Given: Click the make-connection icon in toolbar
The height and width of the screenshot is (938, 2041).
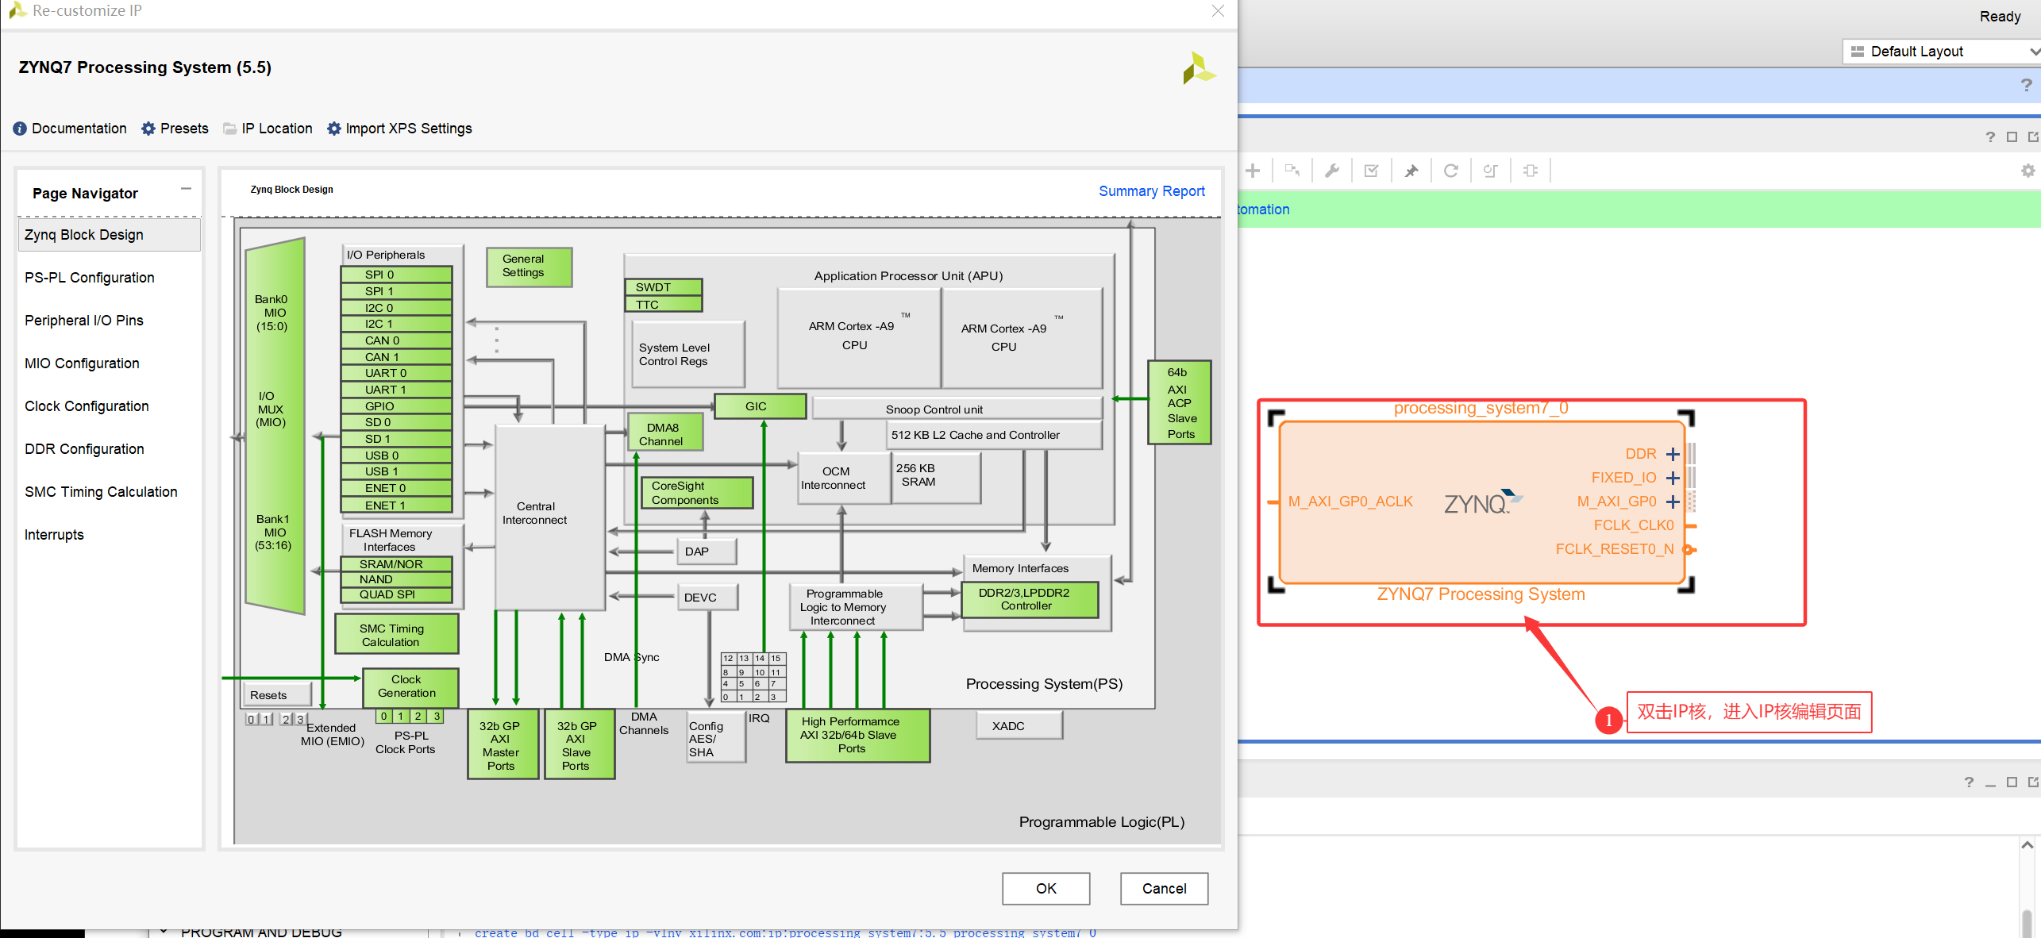Looking at the screenshot, I should click(1292, 171).
